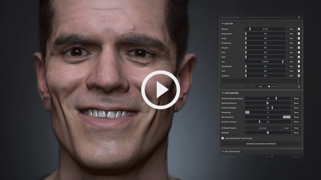Open the Lower Denture Xform path dropdown
The height and width of the screenshot is (180, 321).
[289, 17]
